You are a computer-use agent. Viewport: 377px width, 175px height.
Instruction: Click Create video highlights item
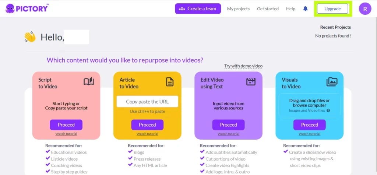coord(228,166)
